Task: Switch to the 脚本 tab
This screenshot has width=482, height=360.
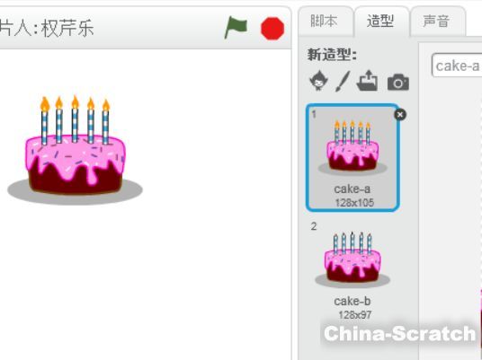Action: click(324, 21)
